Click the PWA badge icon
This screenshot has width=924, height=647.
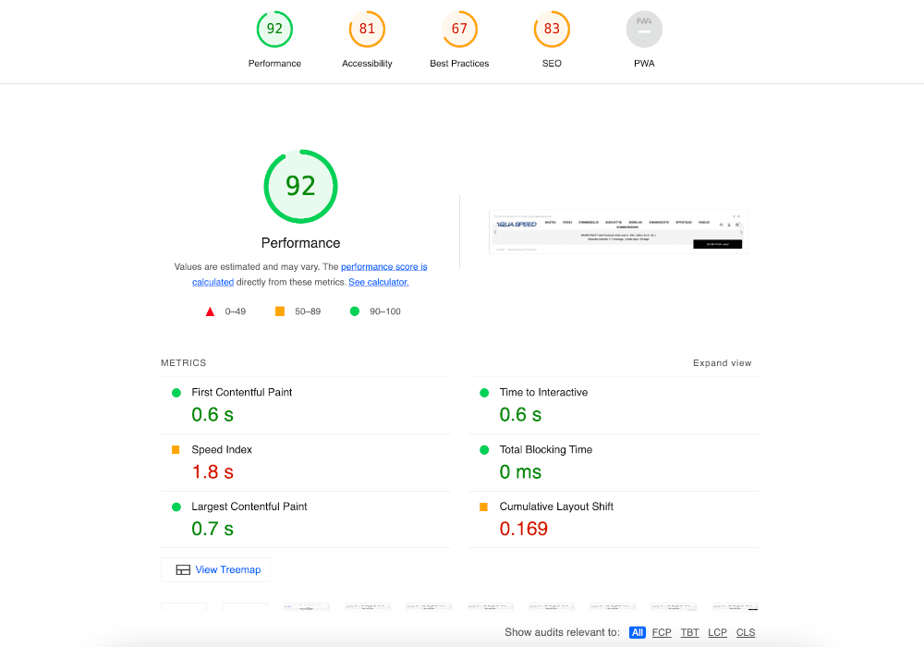pos(644,30)
